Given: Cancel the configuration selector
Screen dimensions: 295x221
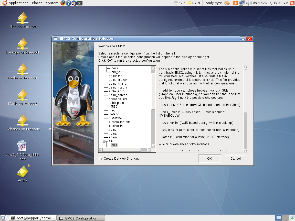Looking at the screenshot, I should [236, 159].
